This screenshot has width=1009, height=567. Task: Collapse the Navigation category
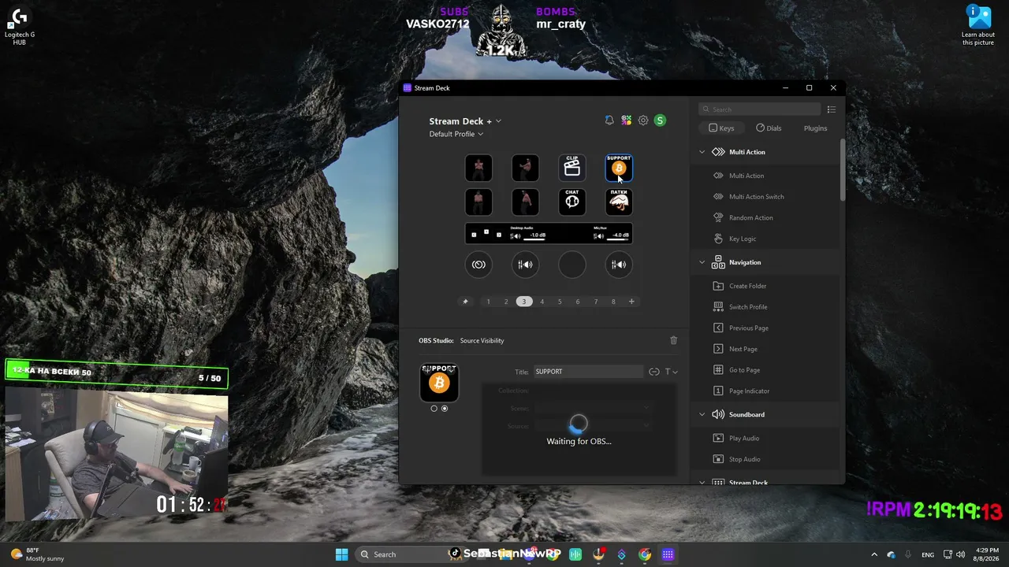(x=702, y=262)
